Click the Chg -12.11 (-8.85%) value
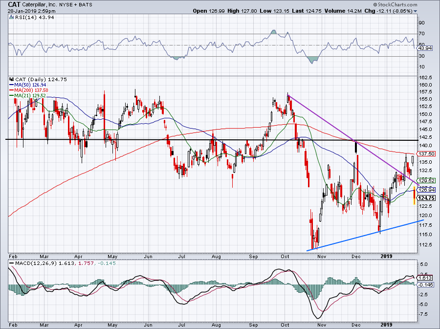The height and width of the screenshot is (329, 440). pos(388,11)
